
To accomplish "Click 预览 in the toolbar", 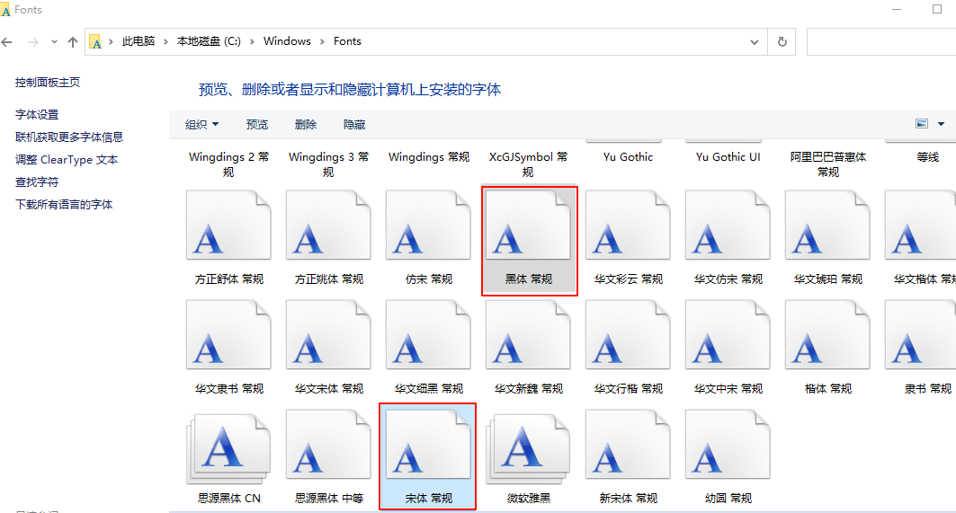I will [256, 124].
